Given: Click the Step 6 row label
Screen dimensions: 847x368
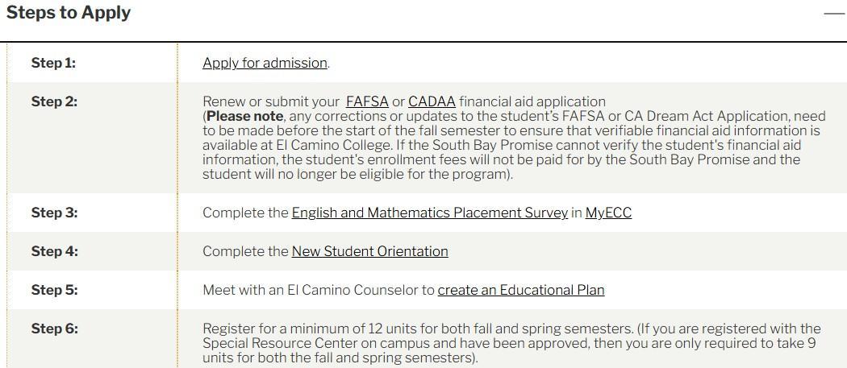Looking at the screenshot, I should click(x=54, y=329).
